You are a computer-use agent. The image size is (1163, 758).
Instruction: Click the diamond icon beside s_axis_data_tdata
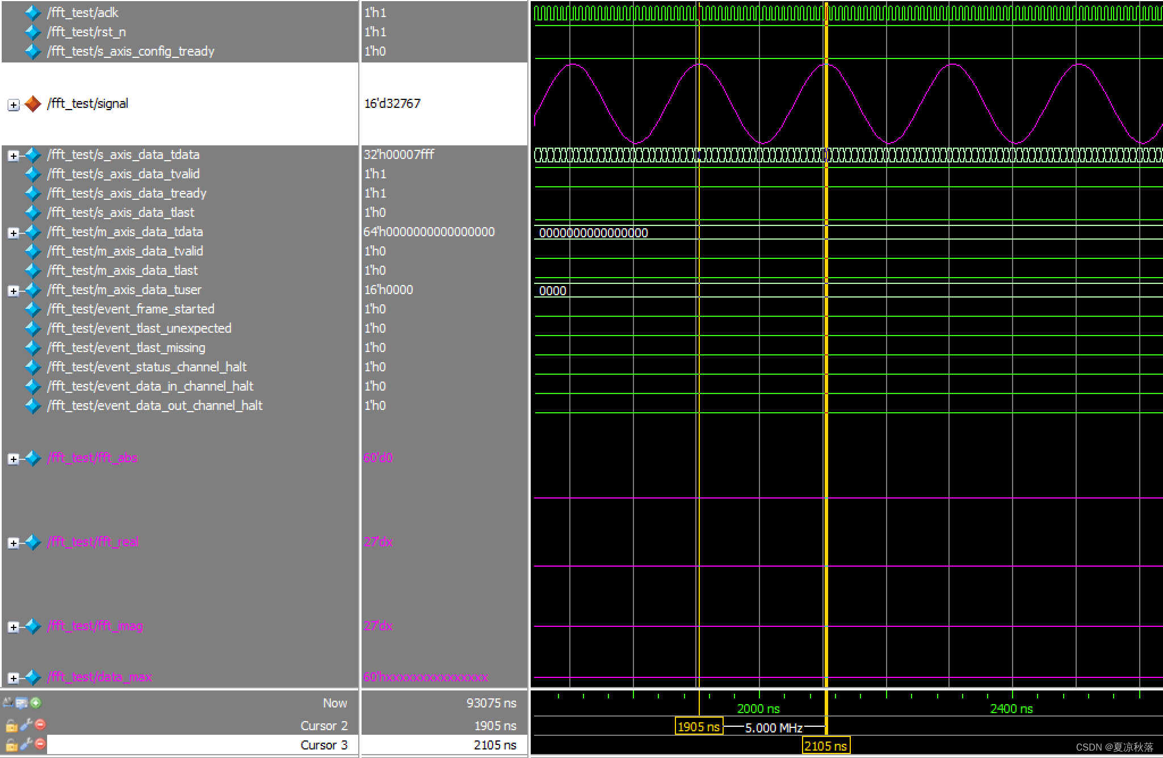pyautogui.click(x=33, y=154)
